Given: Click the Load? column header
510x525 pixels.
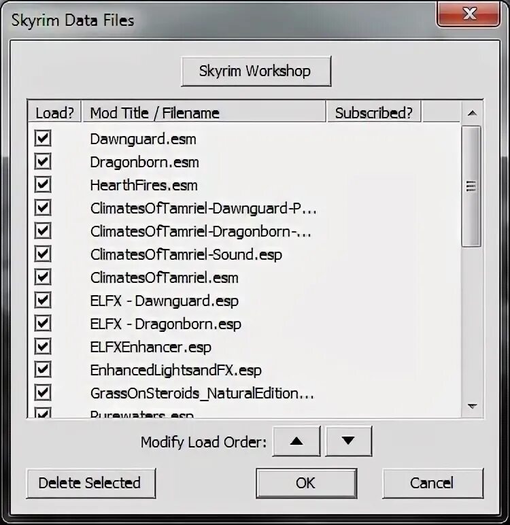Looking at the screenshot, I should coord(54,112).
